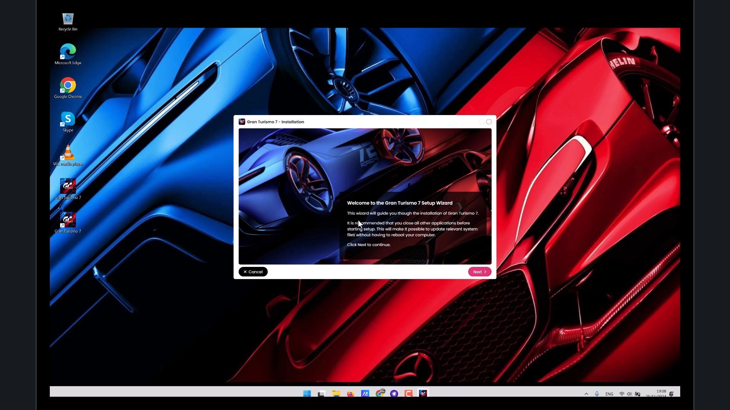Open the notifications bell icon
This screenshot has height=410, width=730.
tap(671, 394)
